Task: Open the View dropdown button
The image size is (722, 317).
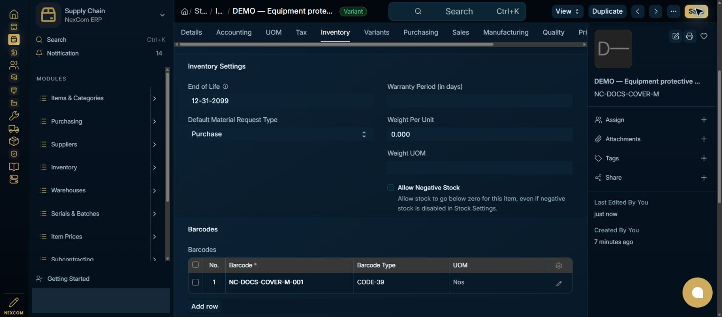Action: tap(568, 11)
